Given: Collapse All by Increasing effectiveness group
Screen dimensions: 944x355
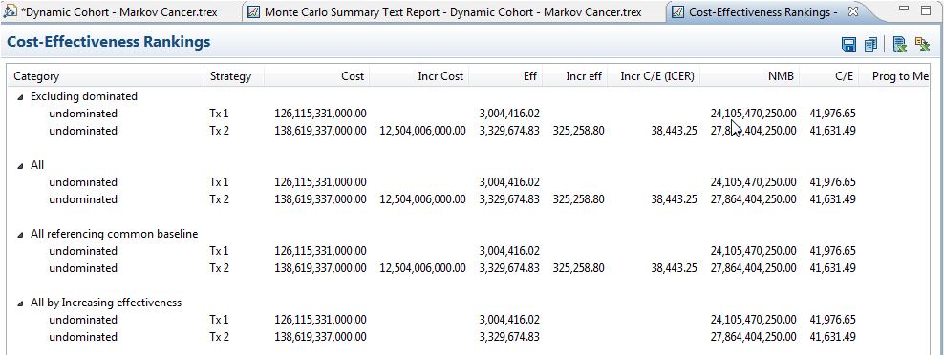Looking at the screenshot, I should click(20, 303).
